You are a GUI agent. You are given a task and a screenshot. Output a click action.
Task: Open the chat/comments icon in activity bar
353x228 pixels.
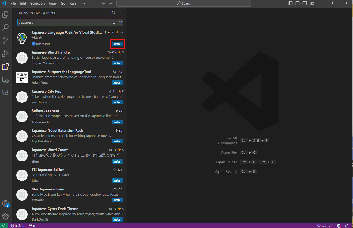coord(5,92)
